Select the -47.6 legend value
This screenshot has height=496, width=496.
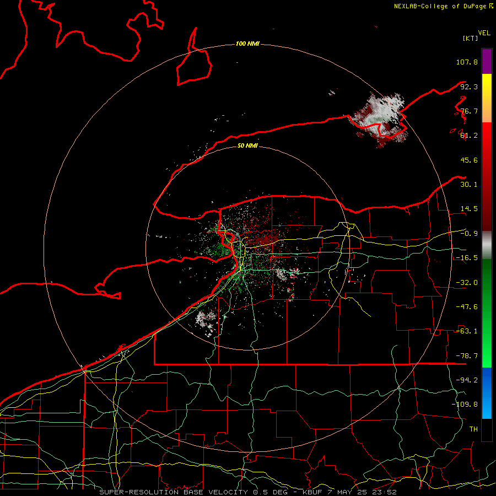[467, 307]
